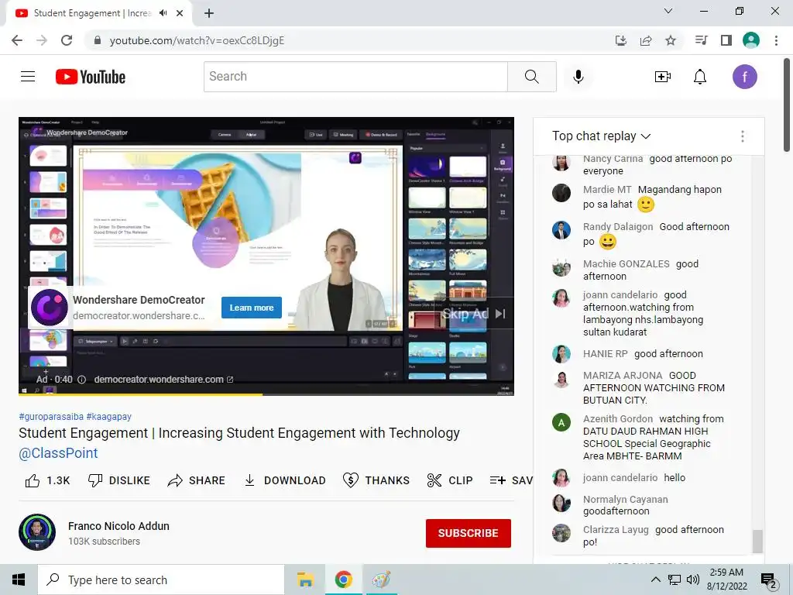Open Franco Nicolo Addun channel name
Viewport: 793px width, 595px height.
[x=118, y=526]
